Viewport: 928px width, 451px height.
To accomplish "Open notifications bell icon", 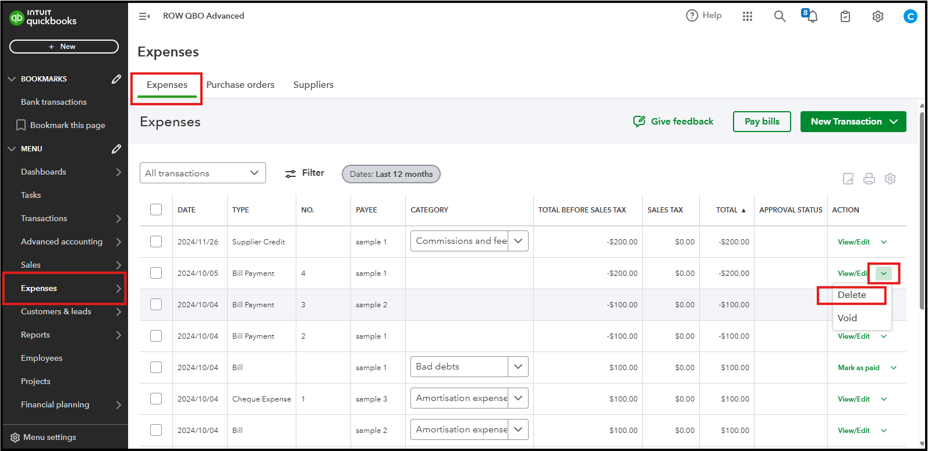I will coord(812,16).
